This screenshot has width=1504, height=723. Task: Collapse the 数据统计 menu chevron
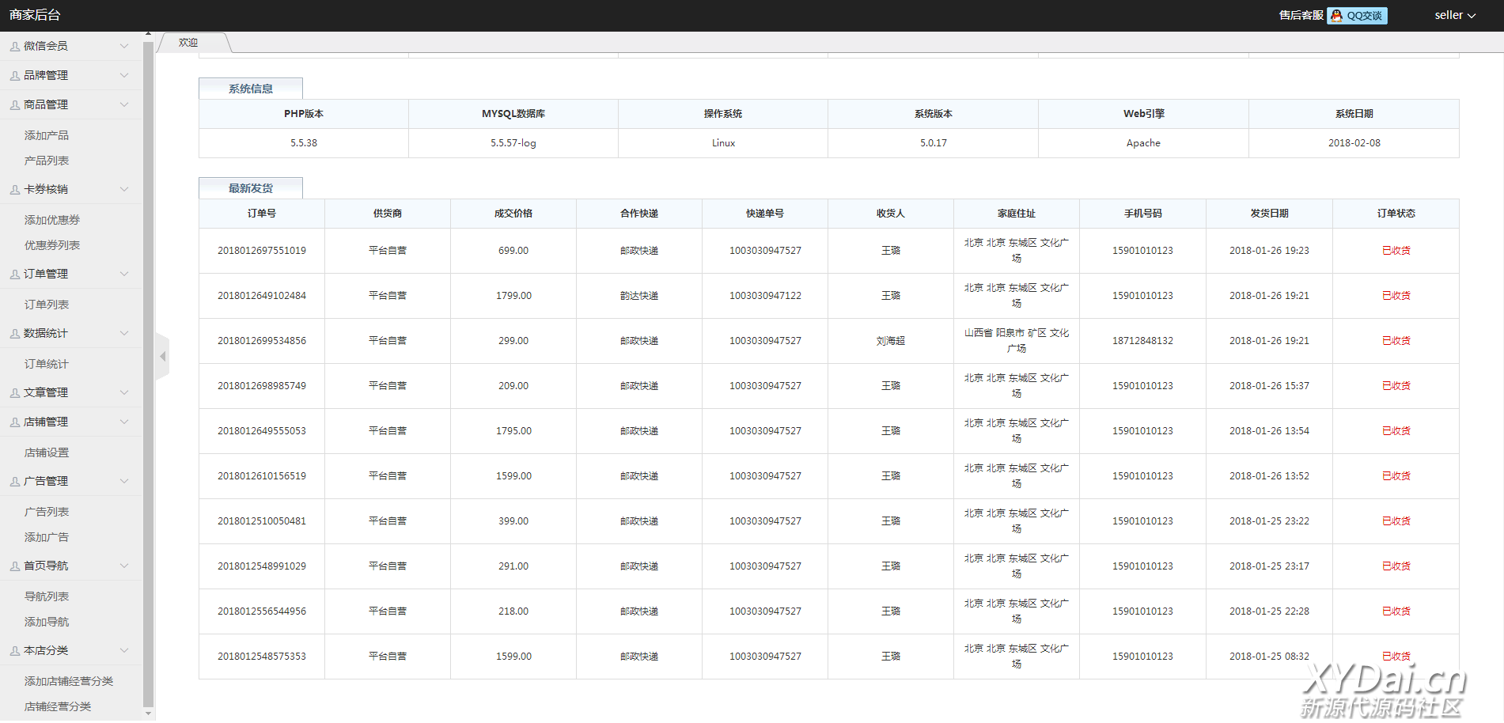[x=124, y=333]
